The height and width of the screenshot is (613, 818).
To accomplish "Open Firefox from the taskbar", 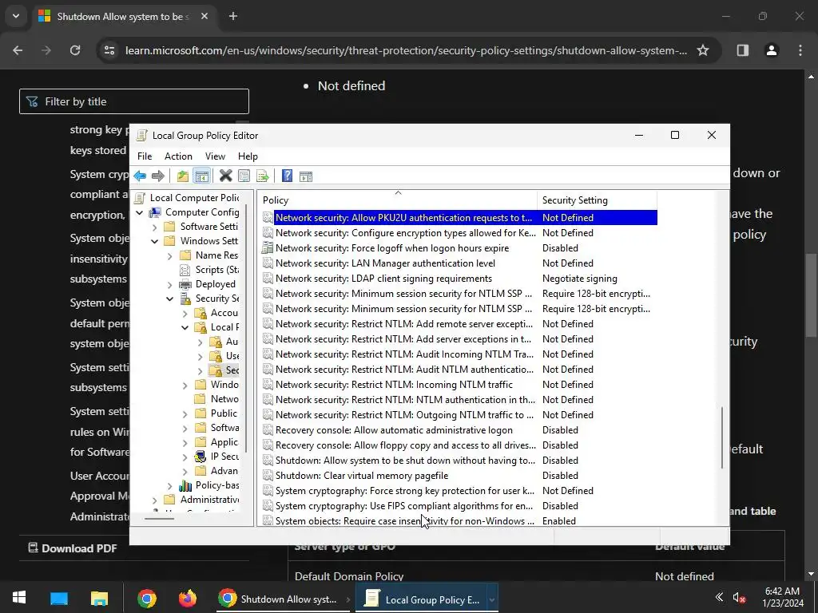I will (187, 598).
